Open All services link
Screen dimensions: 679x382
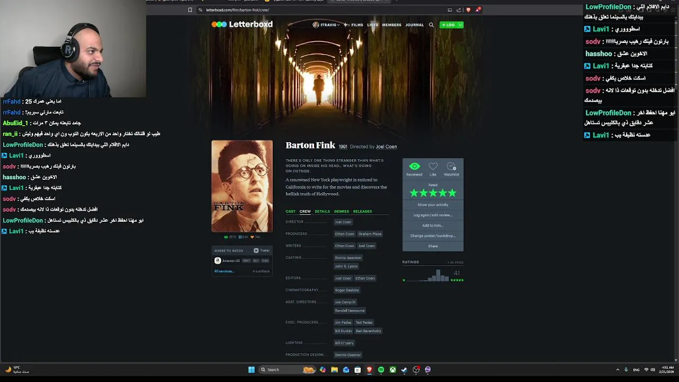click(224, 271)
